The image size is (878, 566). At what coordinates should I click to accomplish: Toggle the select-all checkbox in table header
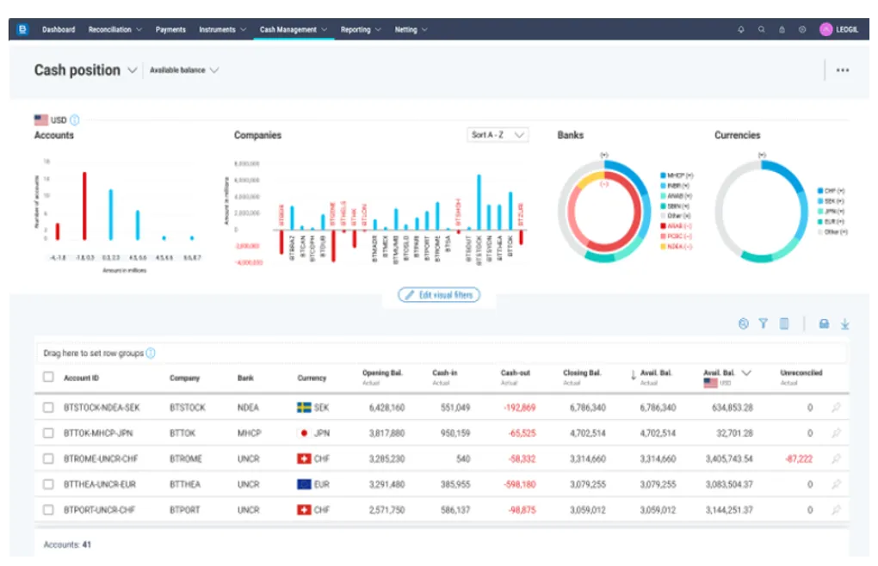point(48,377)
